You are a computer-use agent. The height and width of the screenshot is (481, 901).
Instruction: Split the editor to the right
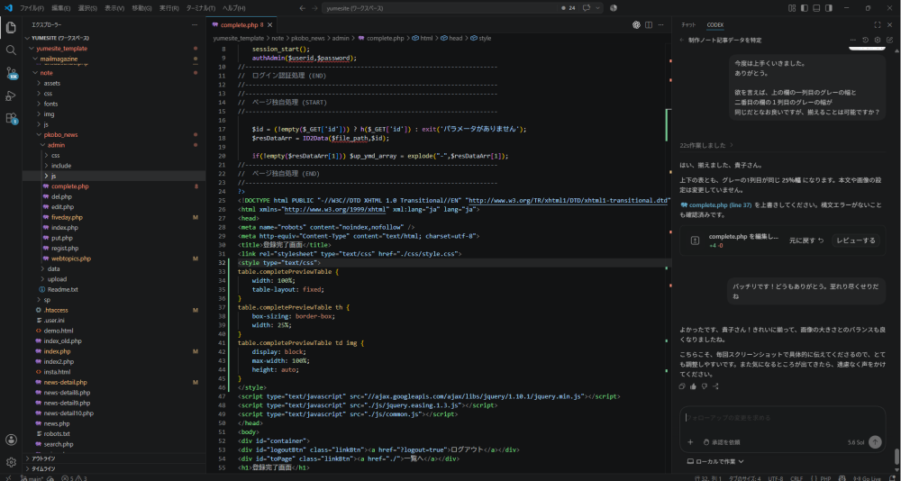click(649, 24)
